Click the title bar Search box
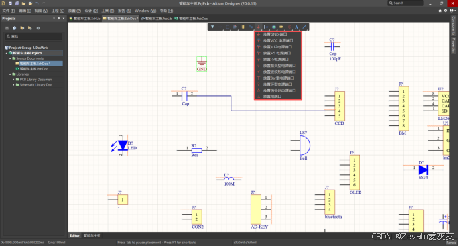 [405, 3]
